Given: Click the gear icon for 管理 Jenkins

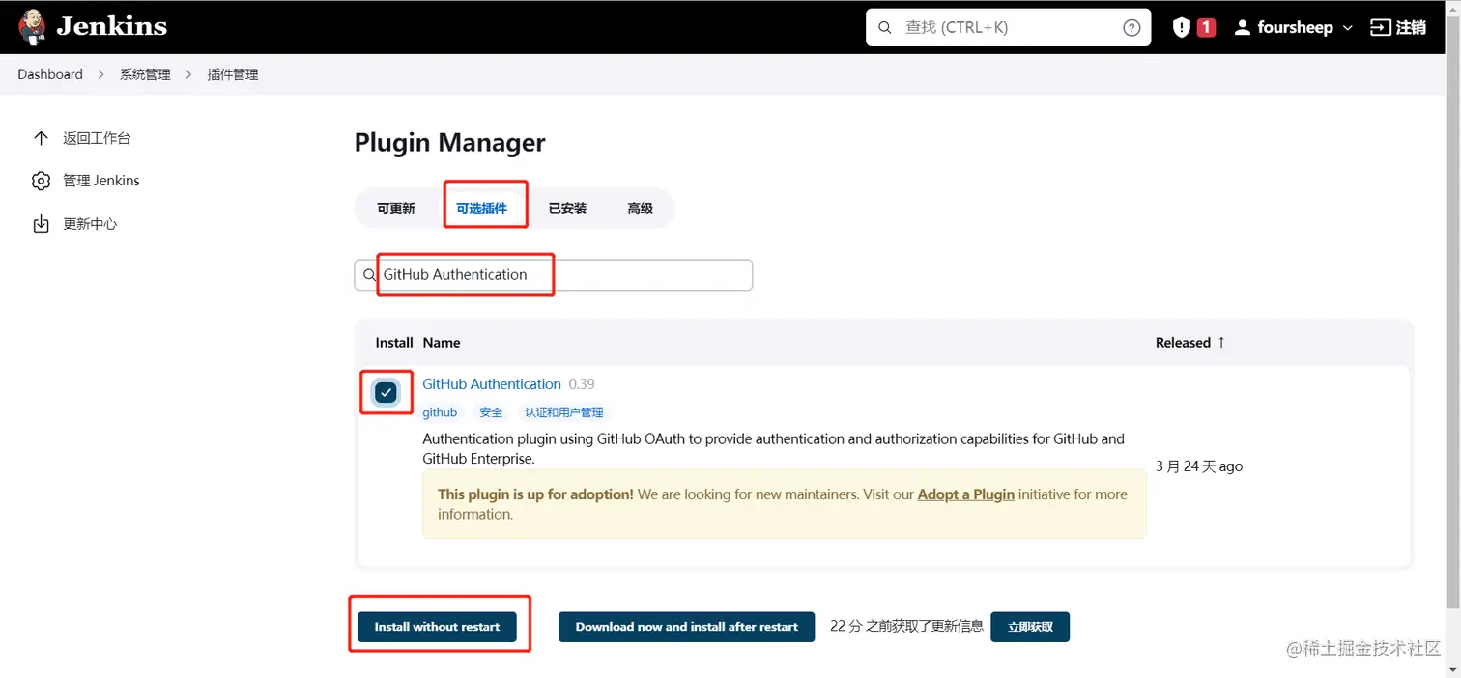Looking at the screenshot, I should tap(41, 181).
